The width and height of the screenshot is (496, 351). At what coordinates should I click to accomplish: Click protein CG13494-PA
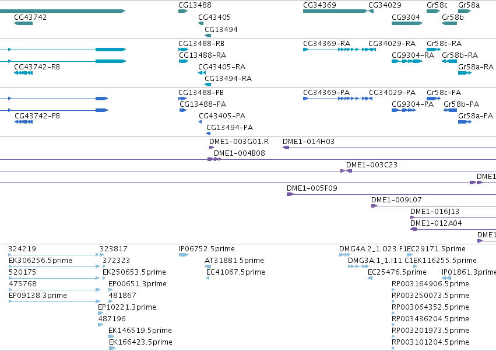(x=230, y=128)
